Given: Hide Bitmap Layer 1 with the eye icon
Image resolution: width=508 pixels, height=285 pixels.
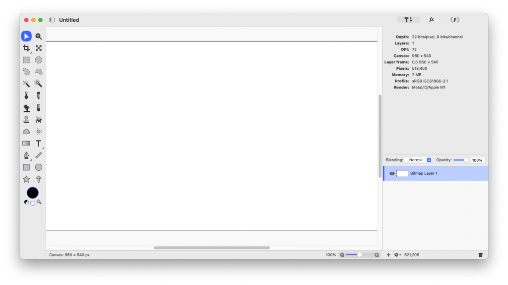Looking at the screenshot, I should (392, 174).
